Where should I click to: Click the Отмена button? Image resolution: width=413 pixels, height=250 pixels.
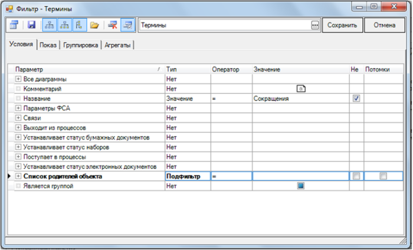point(384,25)
